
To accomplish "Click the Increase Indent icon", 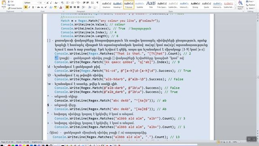I will (87, 3).
